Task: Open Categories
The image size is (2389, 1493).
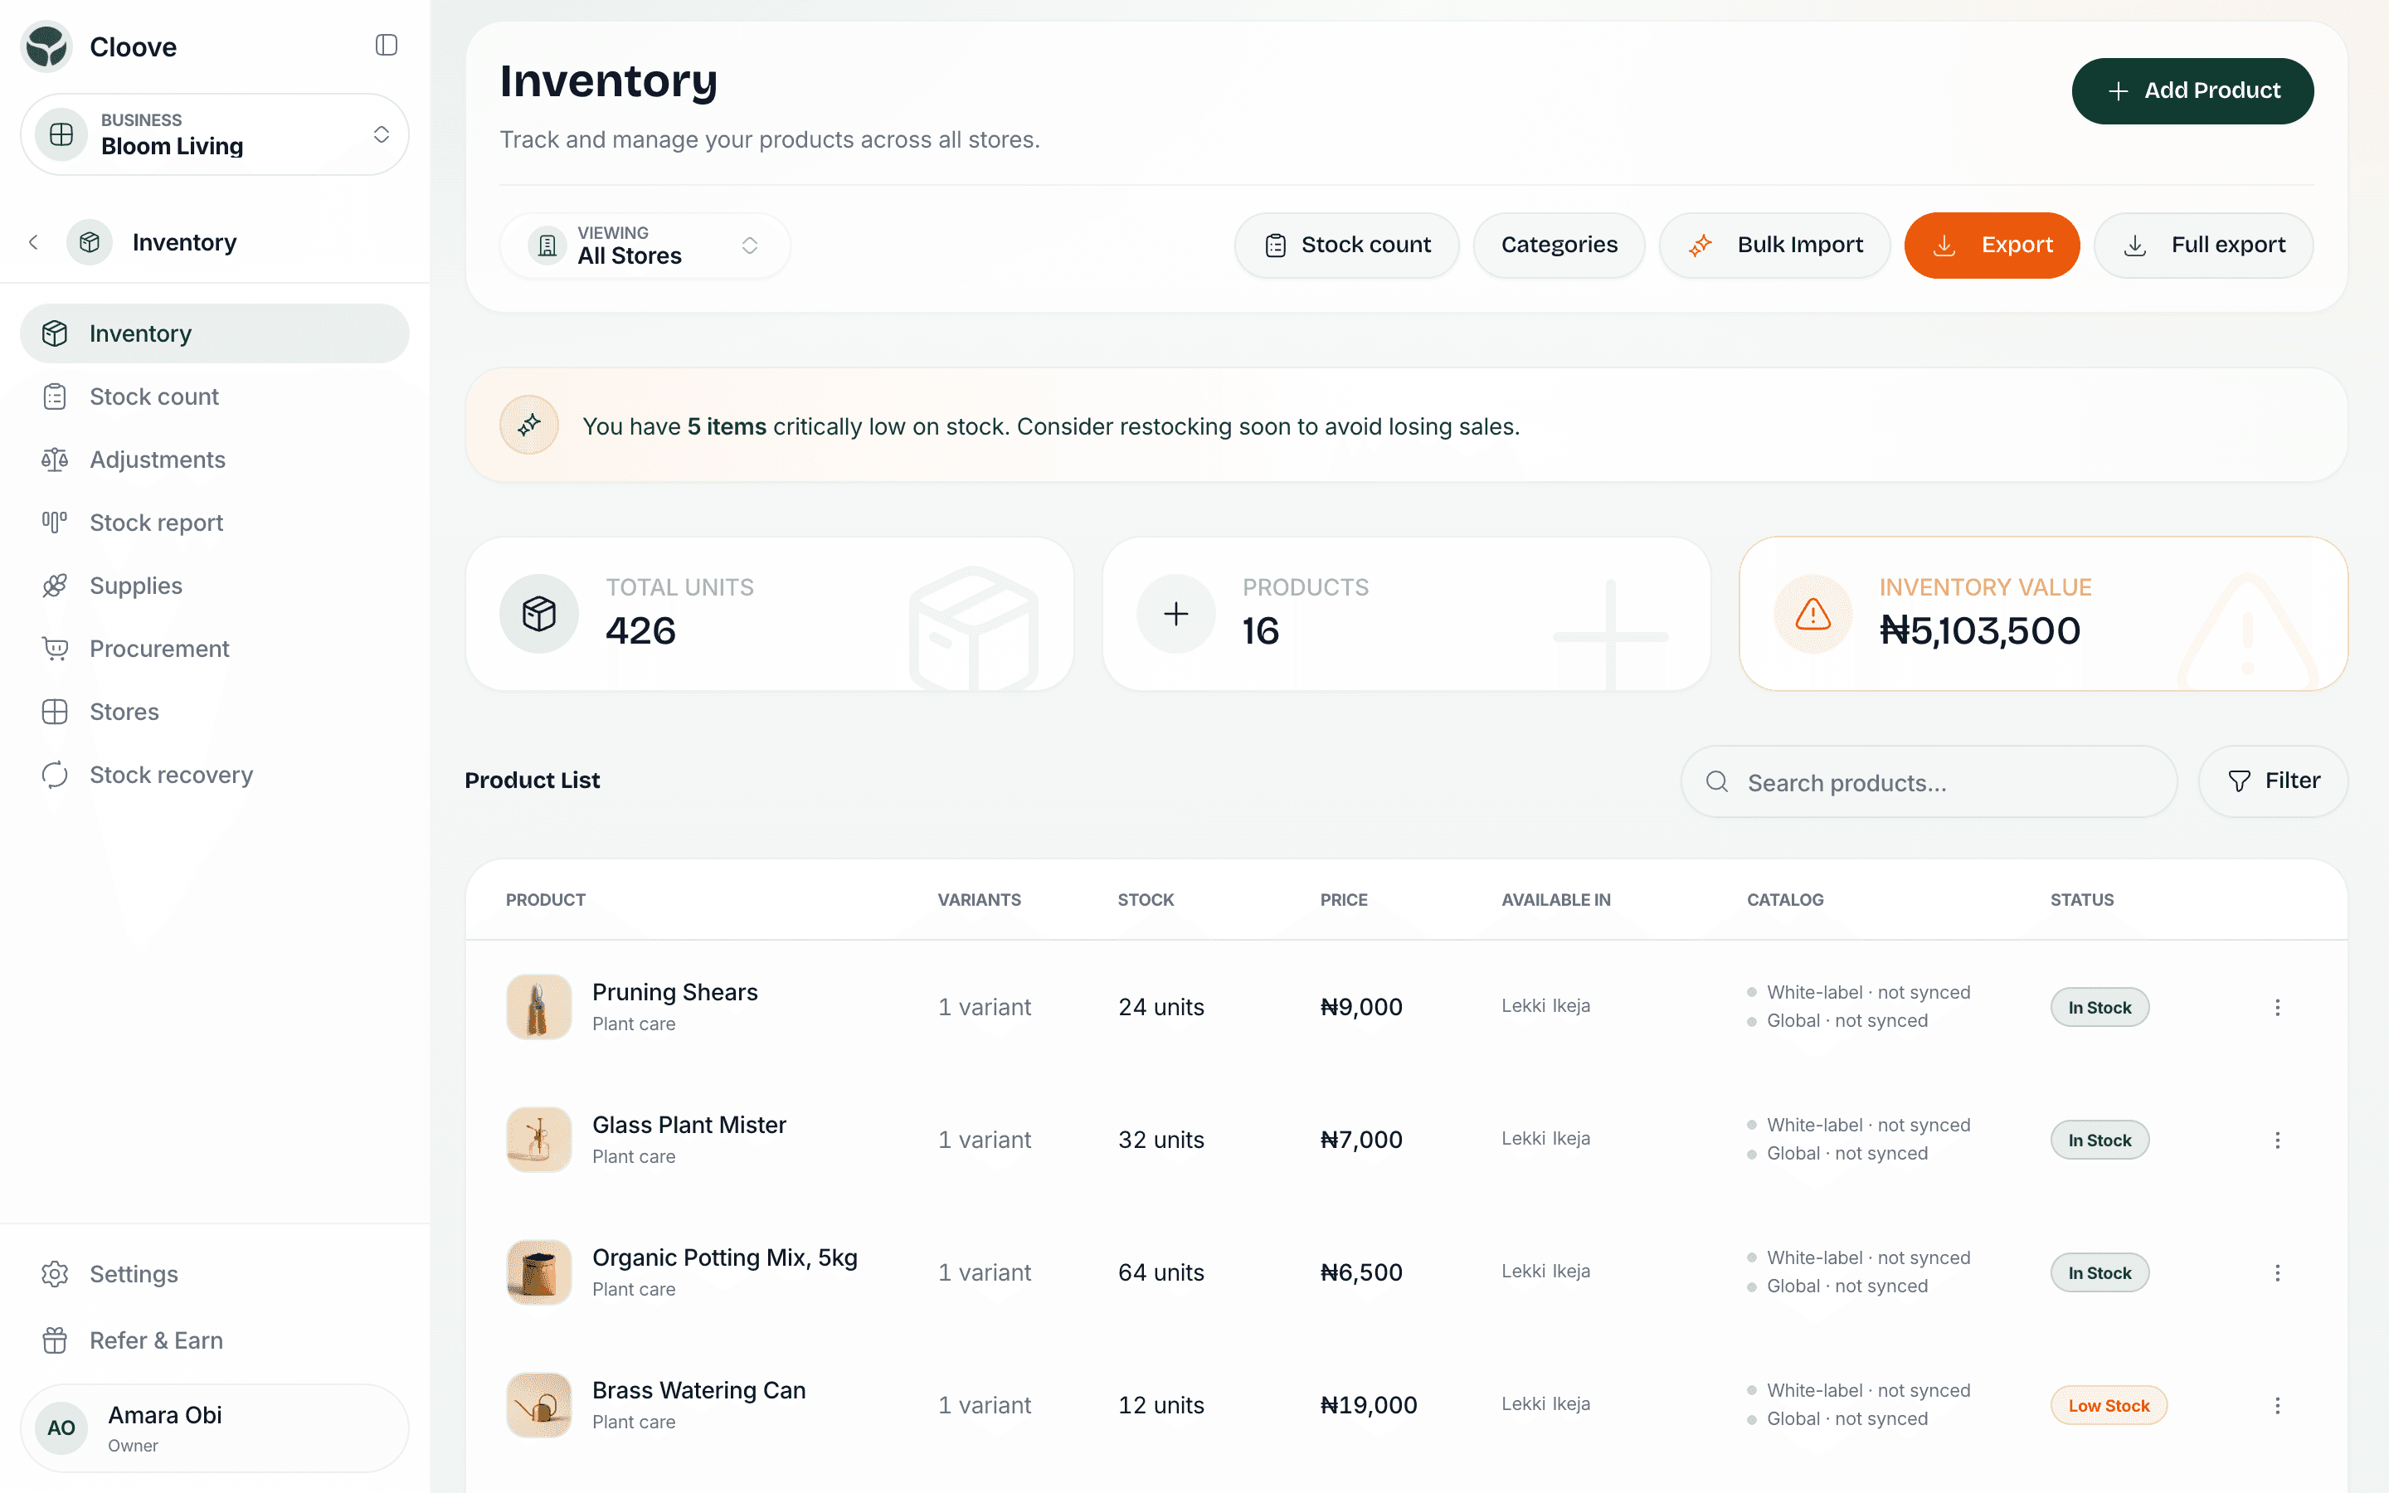Action: (x=1559, y=245)
